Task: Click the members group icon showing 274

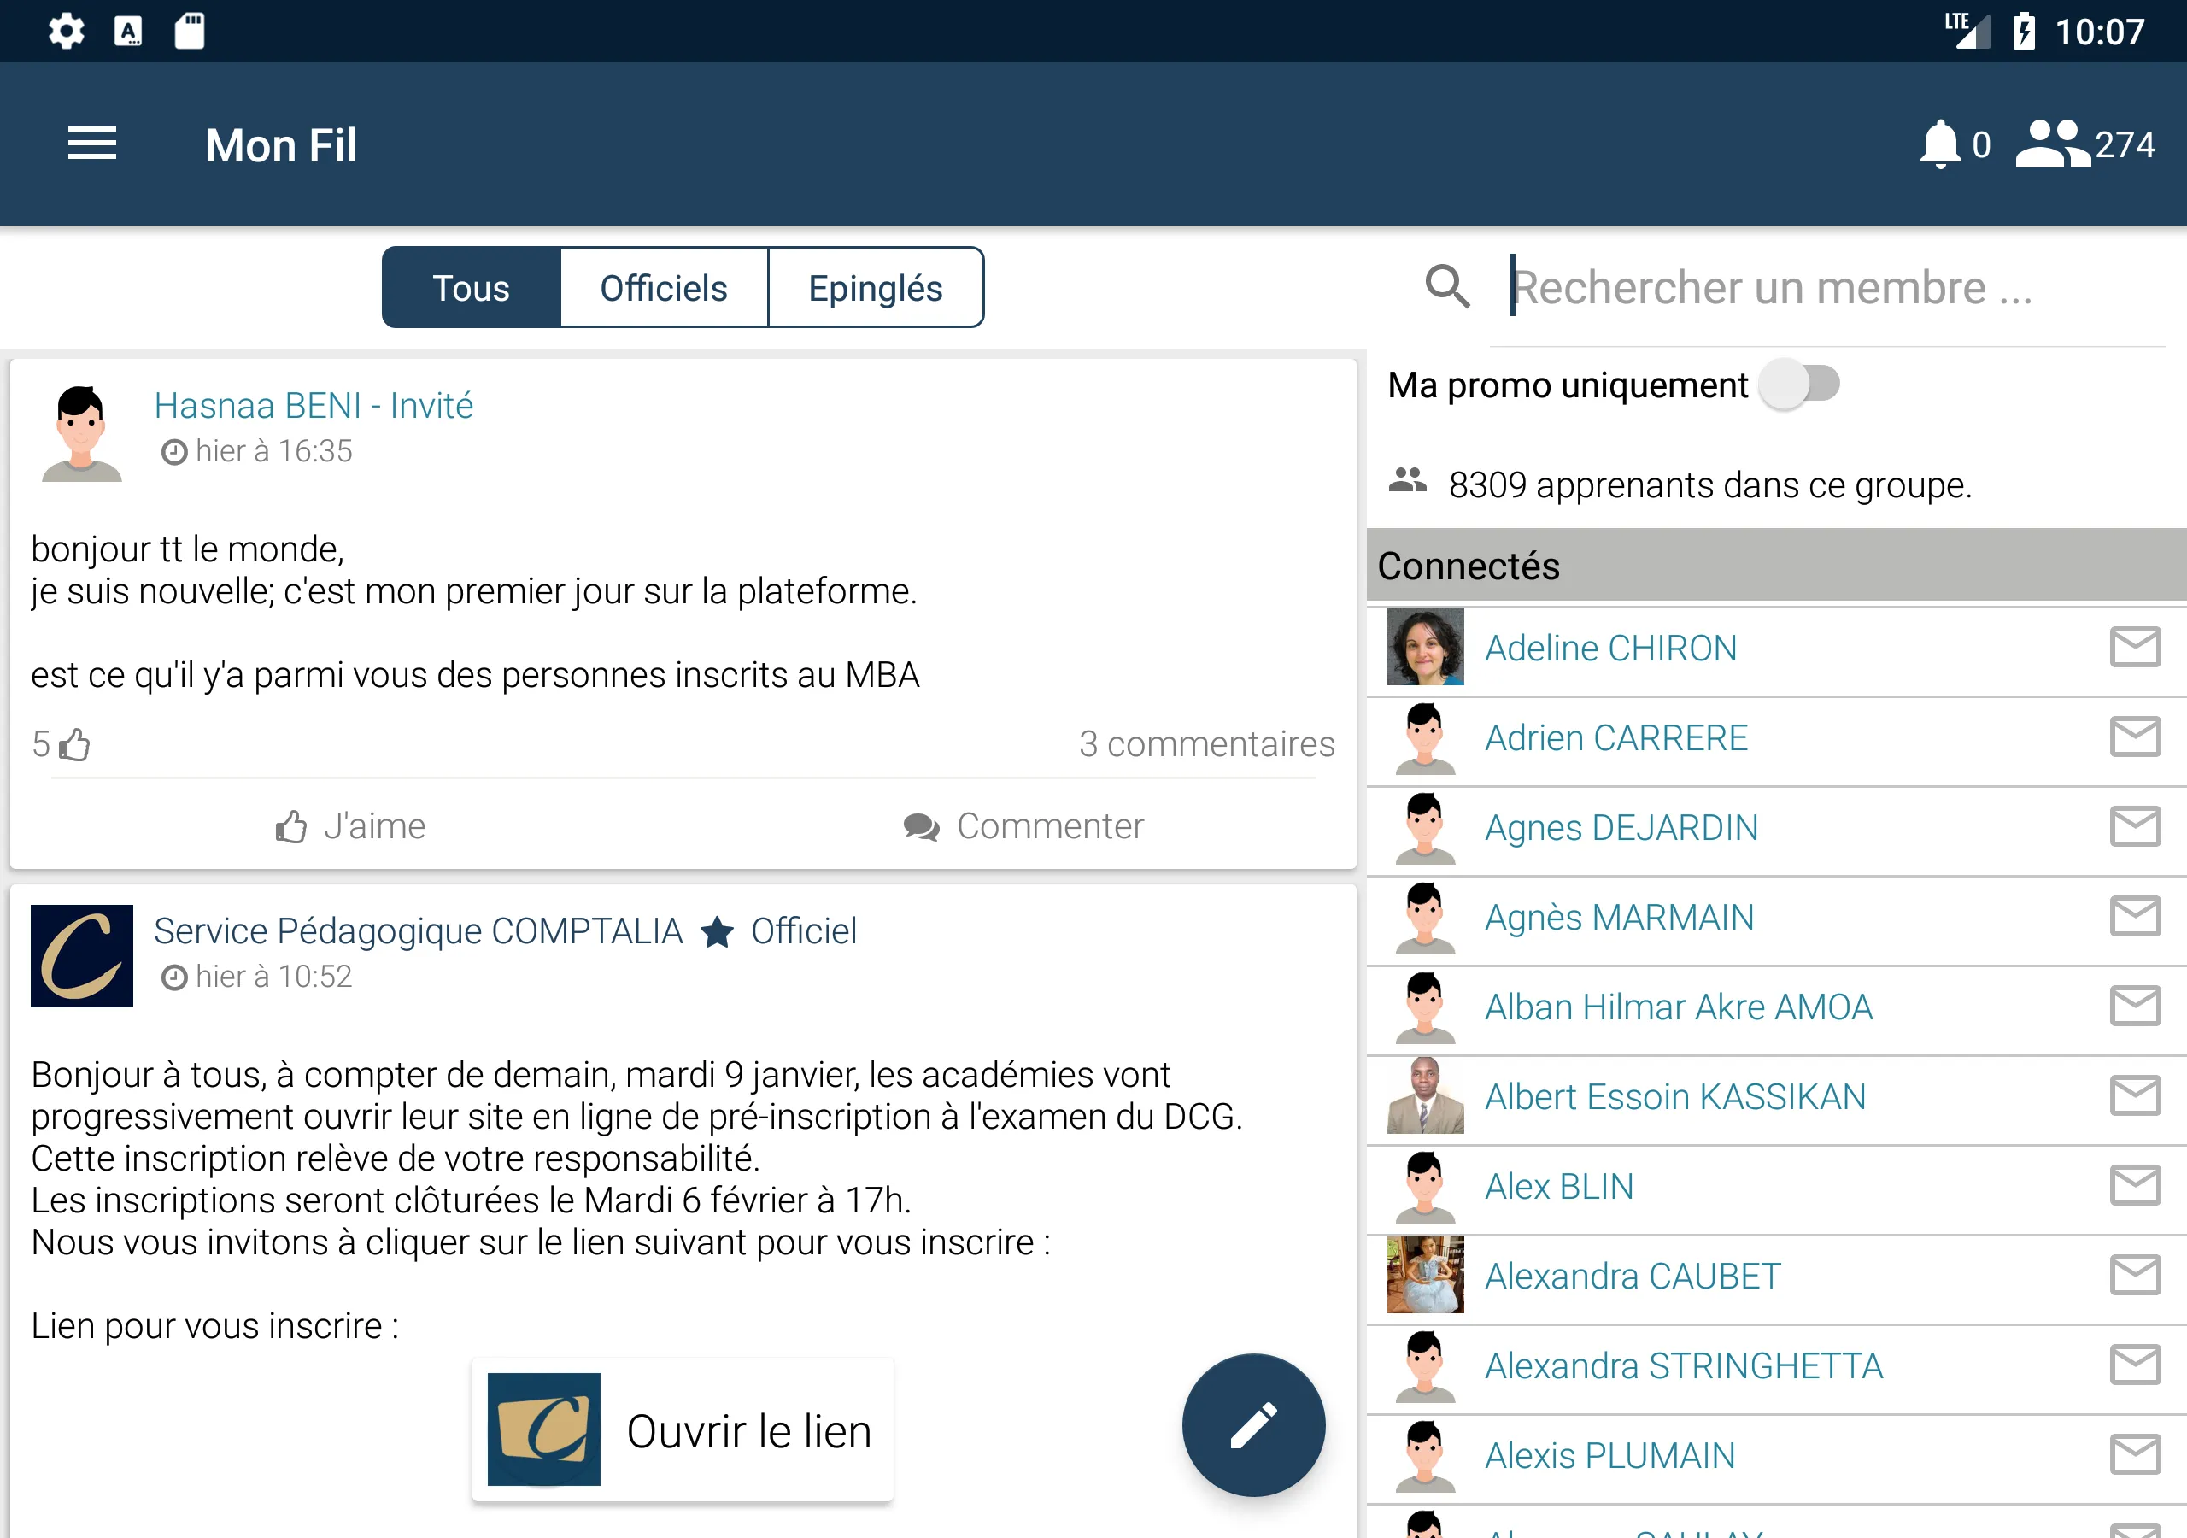Action: tap(2050, 144)
